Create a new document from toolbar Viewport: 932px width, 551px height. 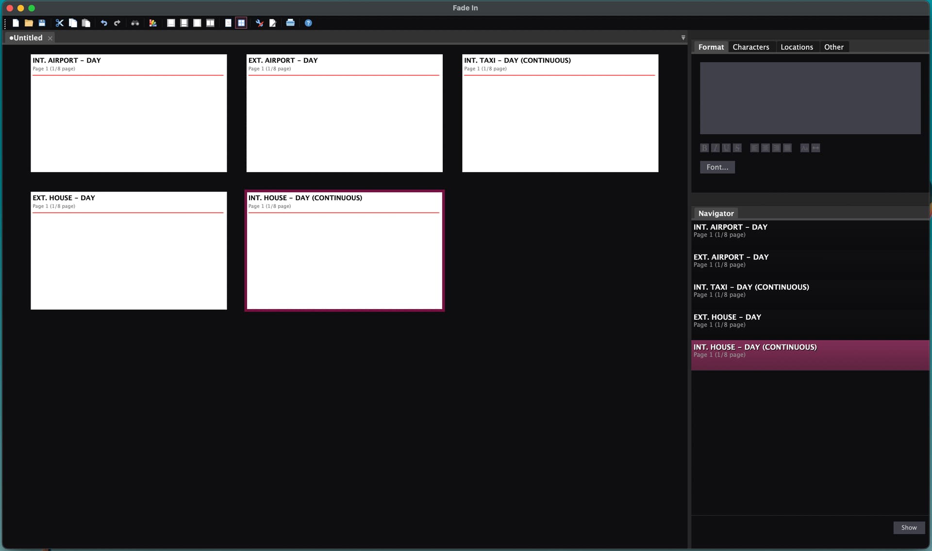[16, 23]
